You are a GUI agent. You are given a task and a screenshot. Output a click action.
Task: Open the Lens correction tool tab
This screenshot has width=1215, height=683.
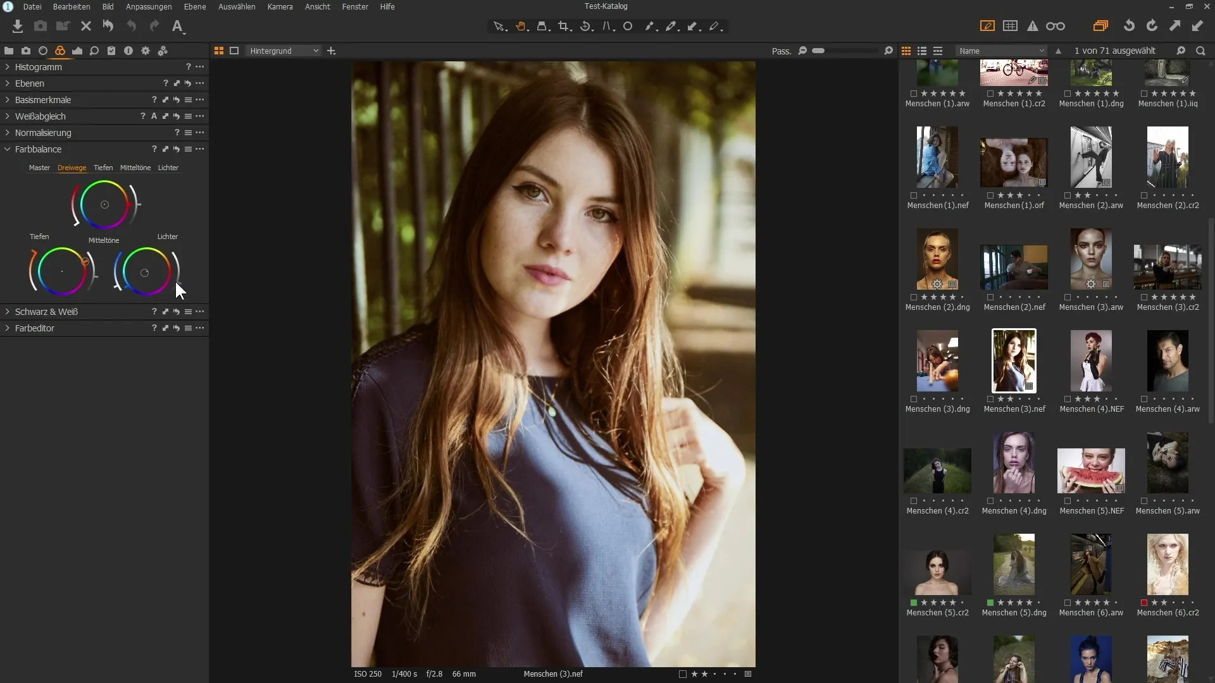43,51
